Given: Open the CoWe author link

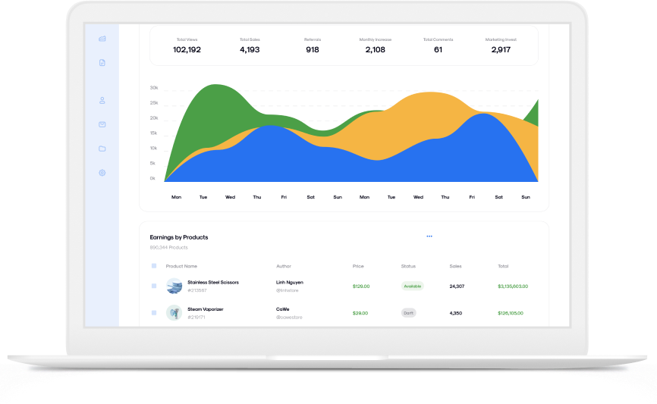Looking at the screenshot, I should click(283, 309).
